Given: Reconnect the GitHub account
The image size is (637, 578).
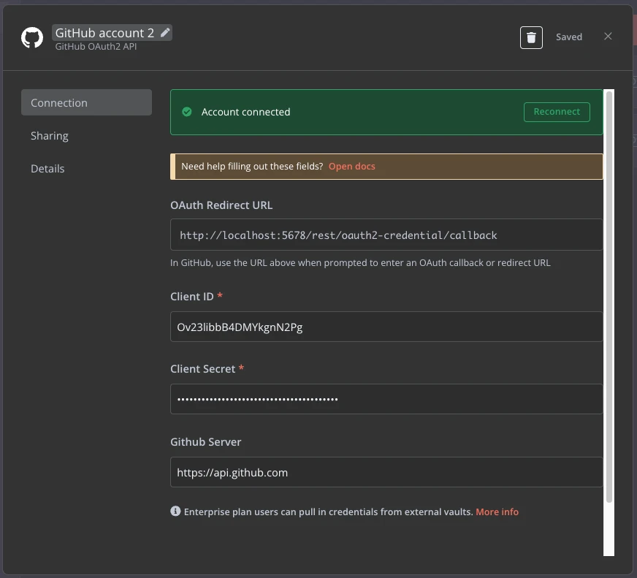Looking at the screenshot, I should tap(557, 112).
